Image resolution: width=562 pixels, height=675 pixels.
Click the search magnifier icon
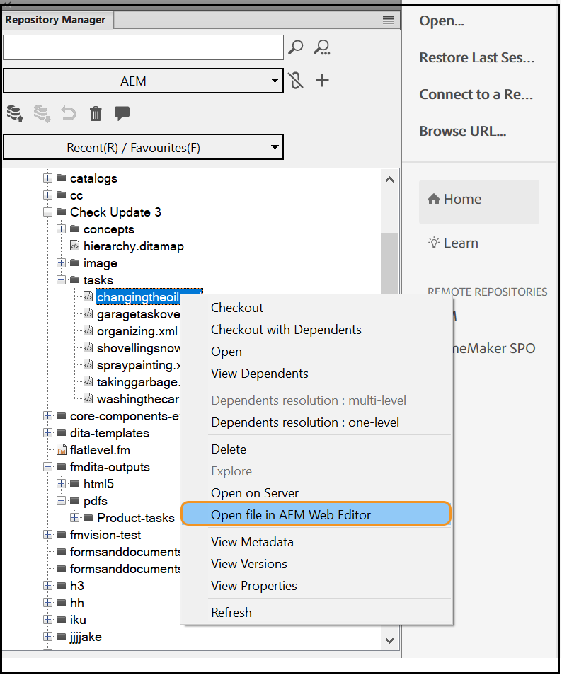pyautogui.click(x=296, y=47)
